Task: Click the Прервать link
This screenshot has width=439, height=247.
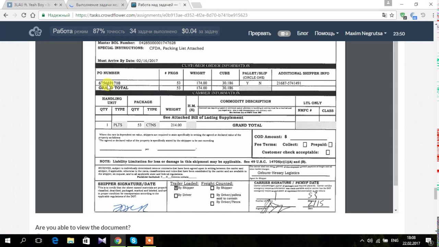Action: 260,33
